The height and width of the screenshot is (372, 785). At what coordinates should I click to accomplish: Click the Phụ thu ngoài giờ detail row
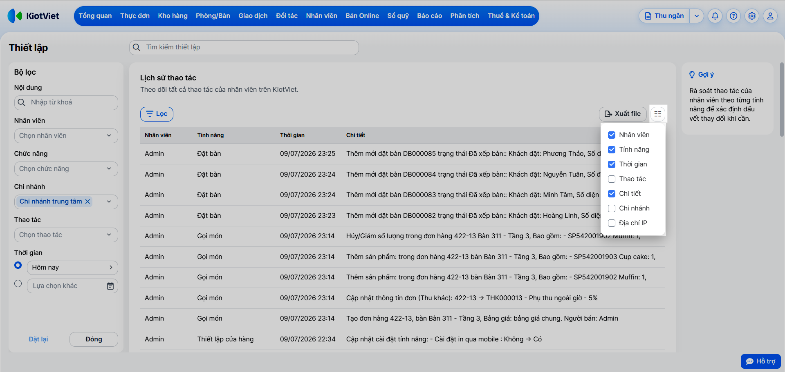click(x=472, y=298)
